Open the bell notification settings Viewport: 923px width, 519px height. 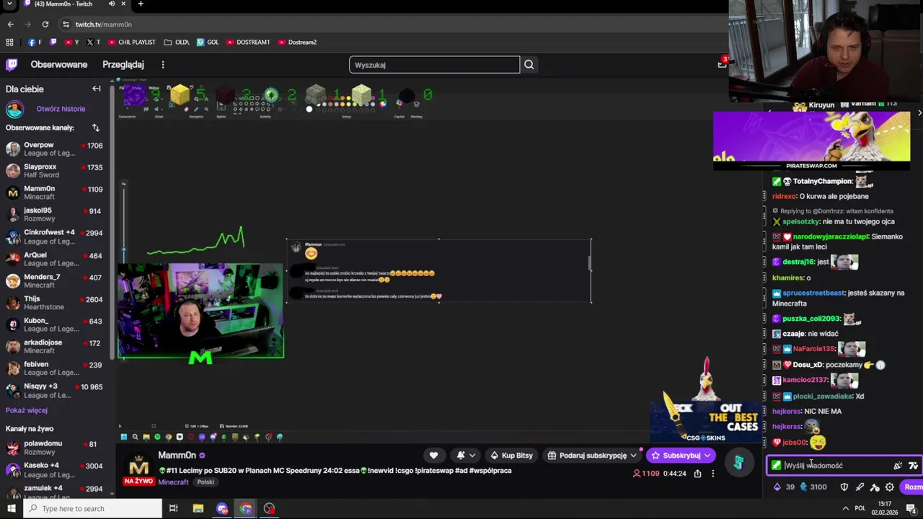click(x=466, y=456)
